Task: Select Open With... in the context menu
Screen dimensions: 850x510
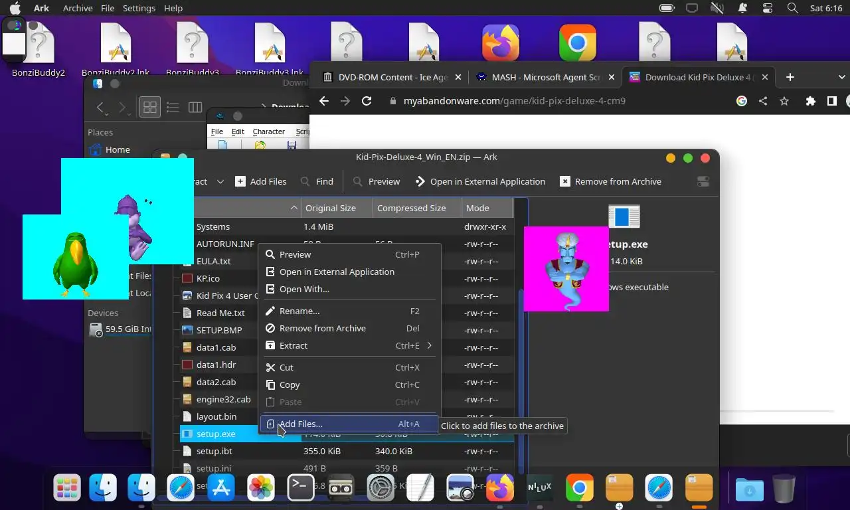Action: tap(349, 289)
